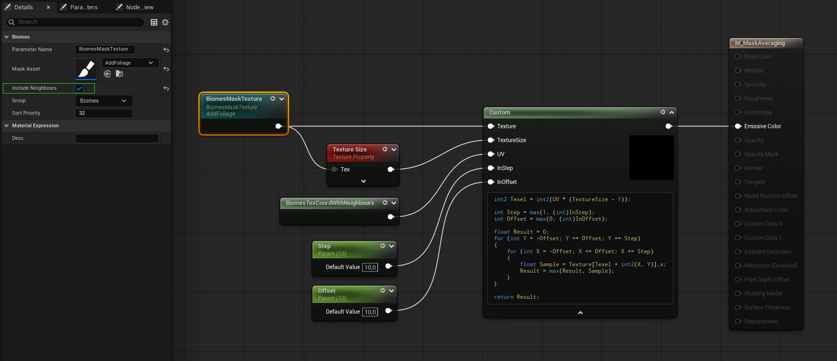
Task: Click the Step node output pin
Action: coord(389,266)
